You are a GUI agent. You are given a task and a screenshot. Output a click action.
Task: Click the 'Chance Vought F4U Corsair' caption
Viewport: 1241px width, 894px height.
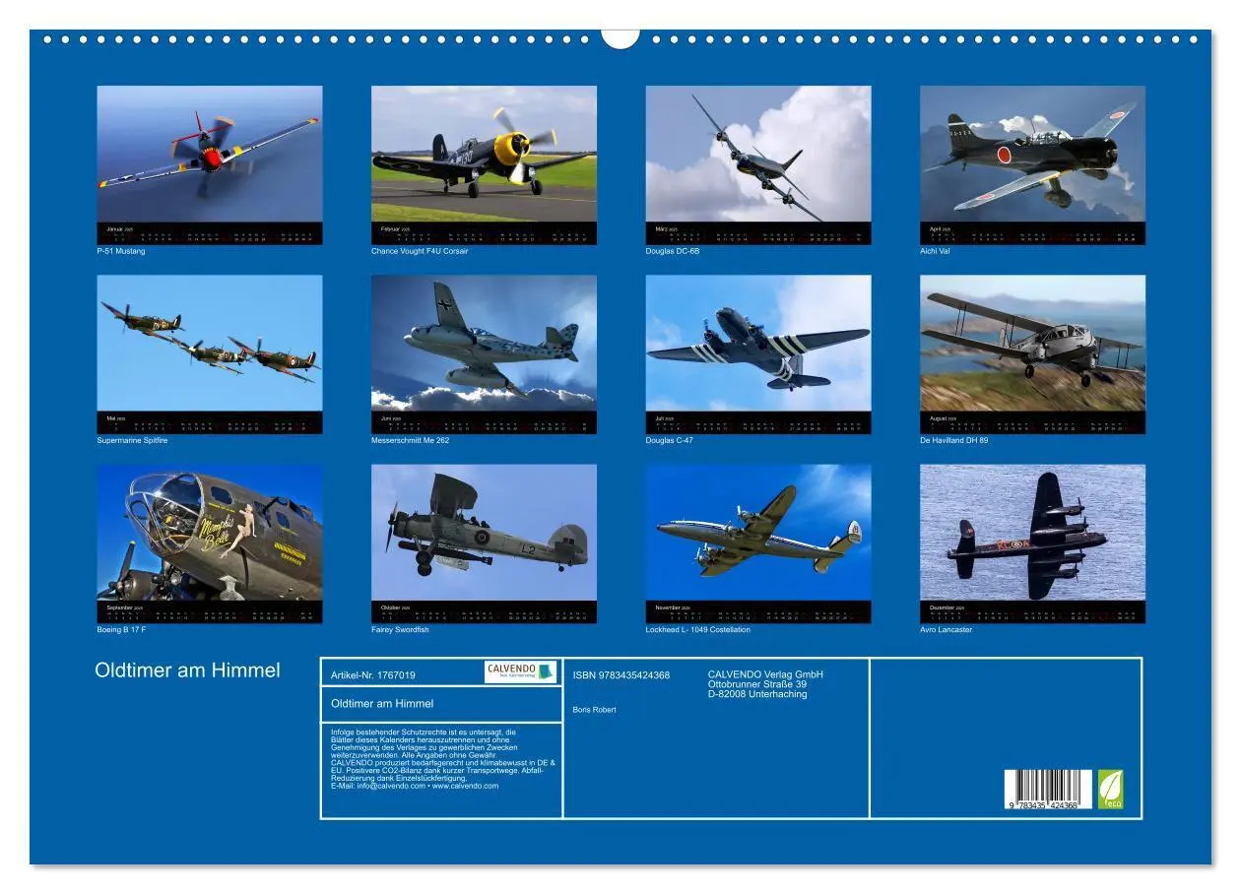pyautogui.click(x=420, y=251)
